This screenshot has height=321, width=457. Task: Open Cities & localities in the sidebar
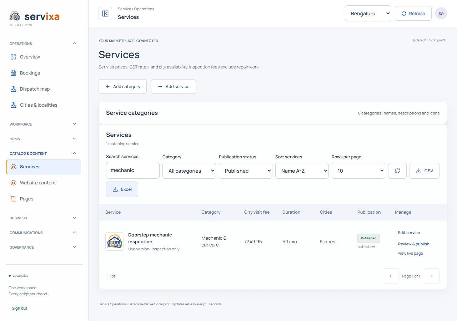point(44,105)
